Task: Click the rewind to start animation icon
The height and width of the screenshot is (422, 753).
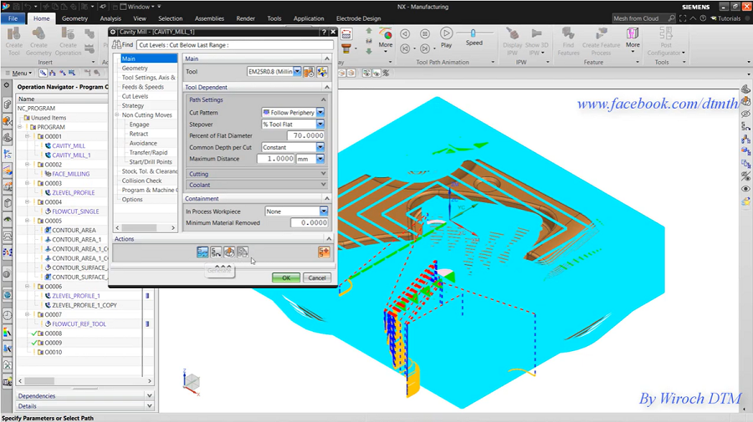Action: click(405, 48)
